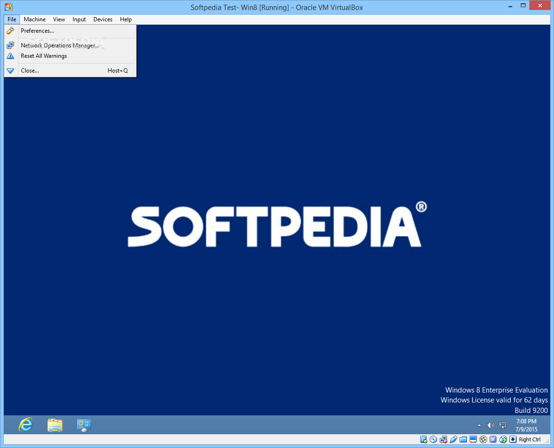Minimize the VirtualBox window
This screenshot has width=554, height=448.
click(510, 6)
